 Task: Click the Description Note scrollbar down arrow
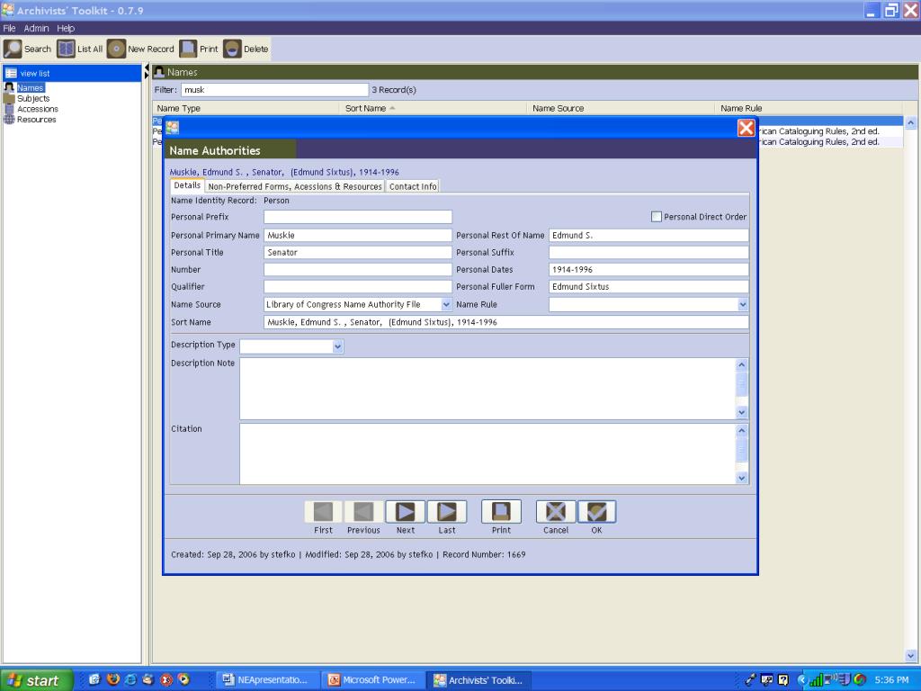741,412
